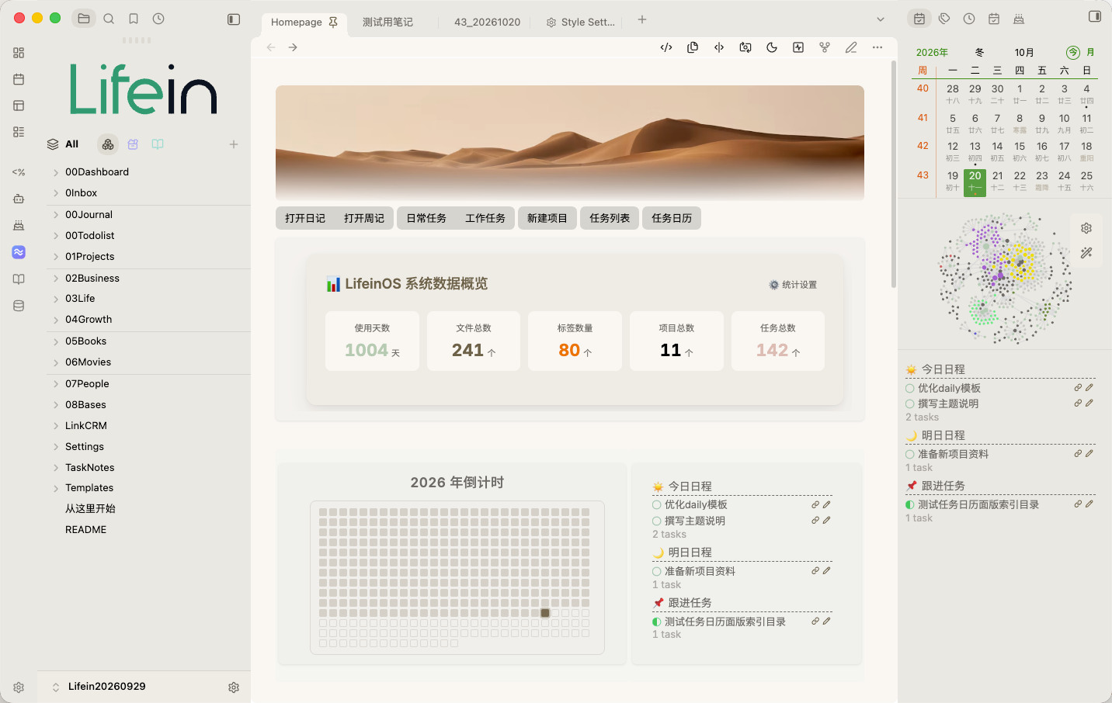
Task: Click the magic wand icon beside graph
Action: (1086, 253)
